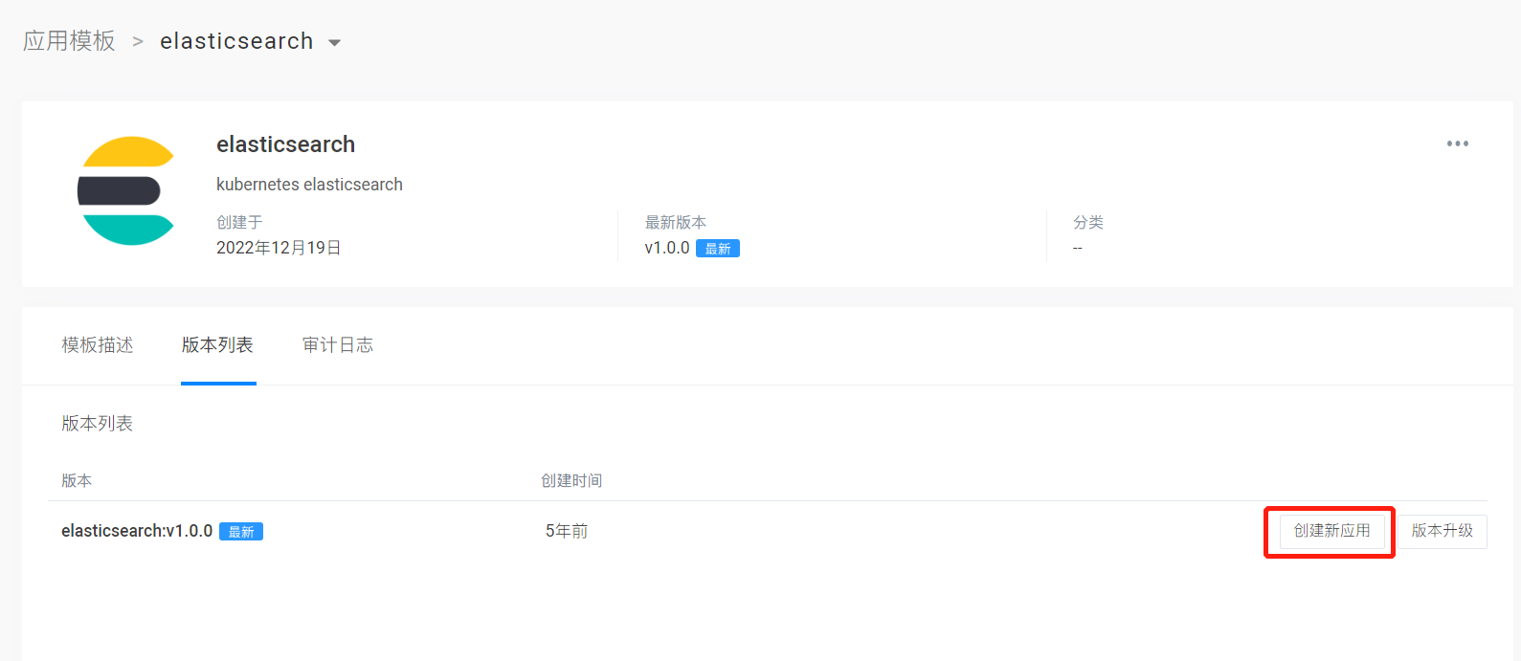Expand the elasticsearch breadcrumb dropdown caret

click(335, 43)
